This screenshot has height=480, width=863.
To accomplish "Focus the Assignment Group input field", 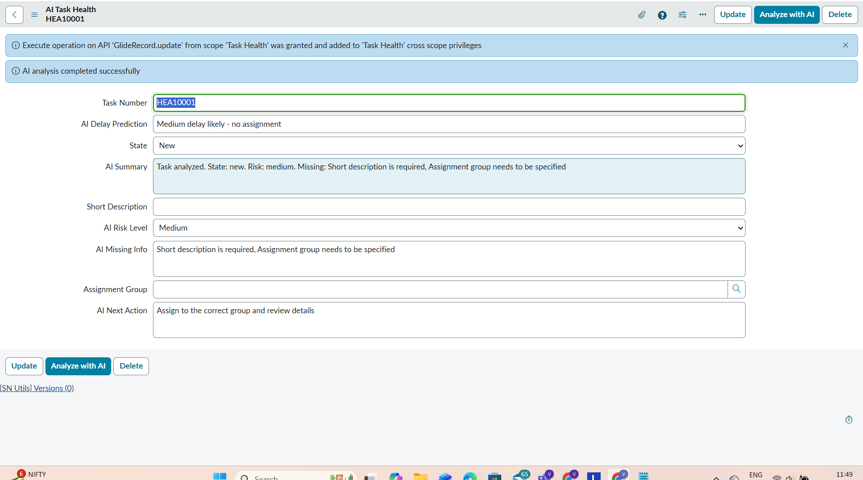I will [440, 289].
